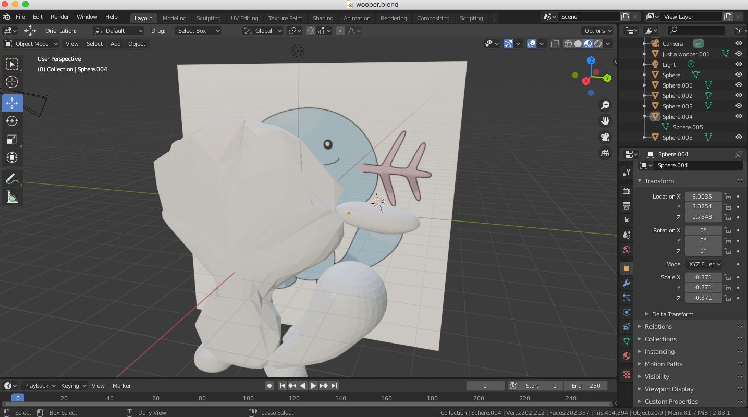Viewport: 748px width, 417px height.
Task: Open the Render menu
Action: 59,16
